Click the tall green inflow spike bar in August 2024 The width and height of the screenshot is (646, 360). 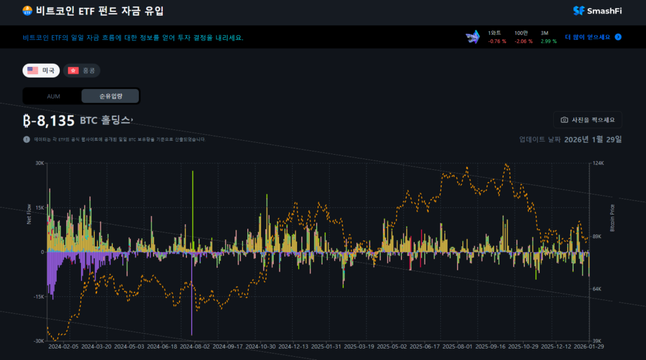pos(193,211)
